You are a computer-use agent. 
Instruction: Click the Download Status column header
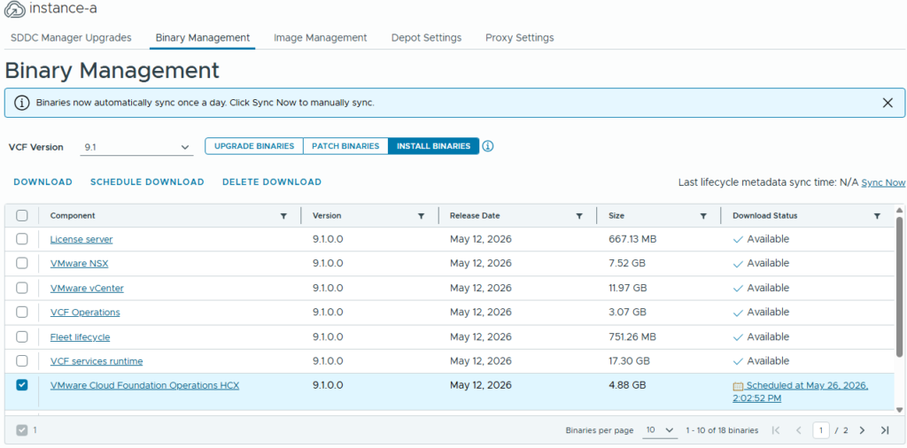(765, 216)
